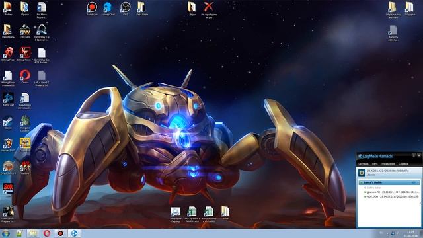Screen dimensions: 423x238
Task: Open the Word document named No More Room
Action: point(42,10)
